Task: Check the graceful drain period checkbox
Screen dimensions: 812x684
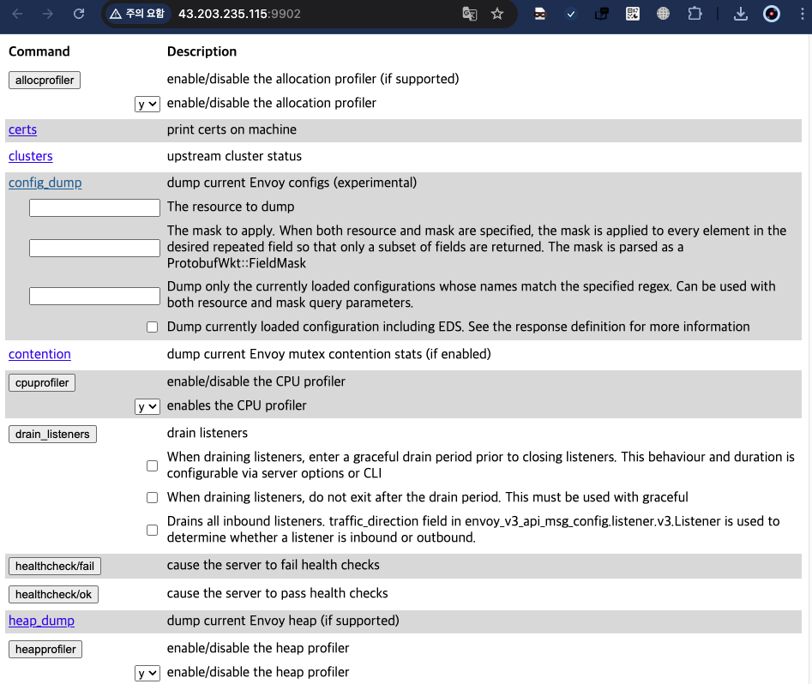Action: click(153, 466)
